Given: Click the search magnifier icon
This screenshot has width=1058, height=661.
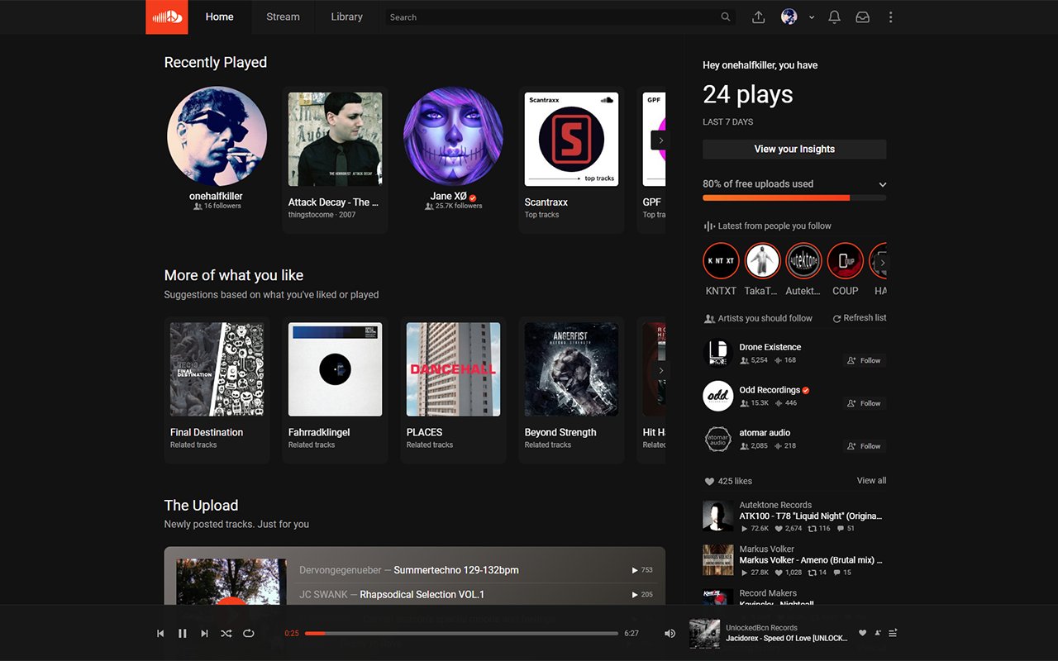Looking at the screenshot, I should [x=726, y=17].
